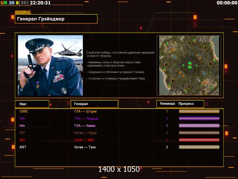Click start position 1 on the map

pos(173,81)
